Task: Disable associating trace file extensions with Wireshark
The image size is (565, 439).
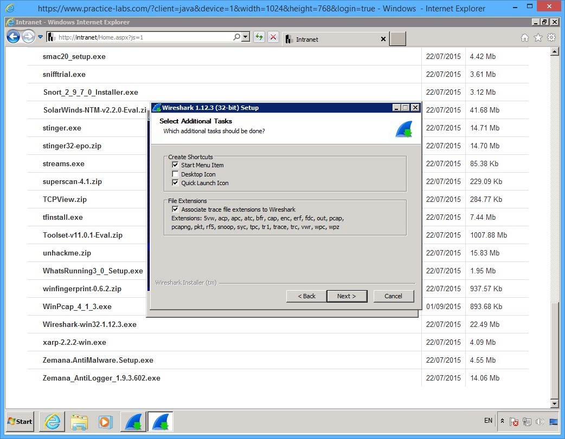Action: click(175, 209)
